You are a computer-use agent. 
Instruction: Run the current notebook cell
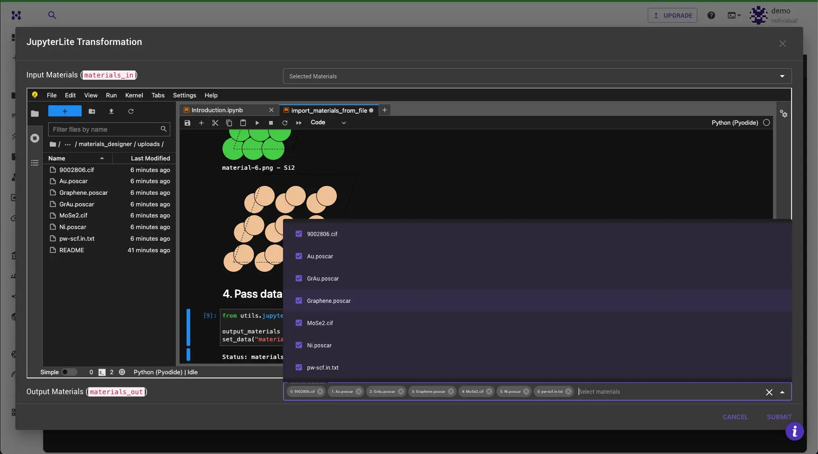[257, 122]
